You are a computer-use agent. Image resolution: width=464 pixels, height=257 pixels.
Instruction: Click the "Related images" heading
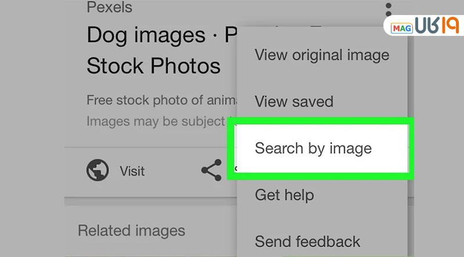(x=131, y=230)
